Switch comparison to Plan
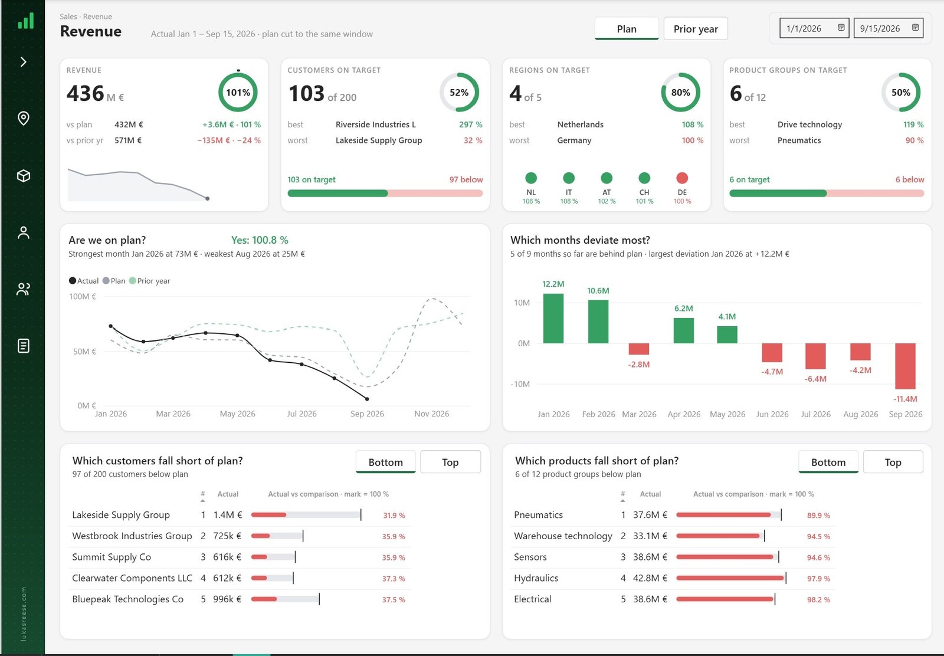The image size is (944, 656). pyautogui.click(x=627, y=29)
